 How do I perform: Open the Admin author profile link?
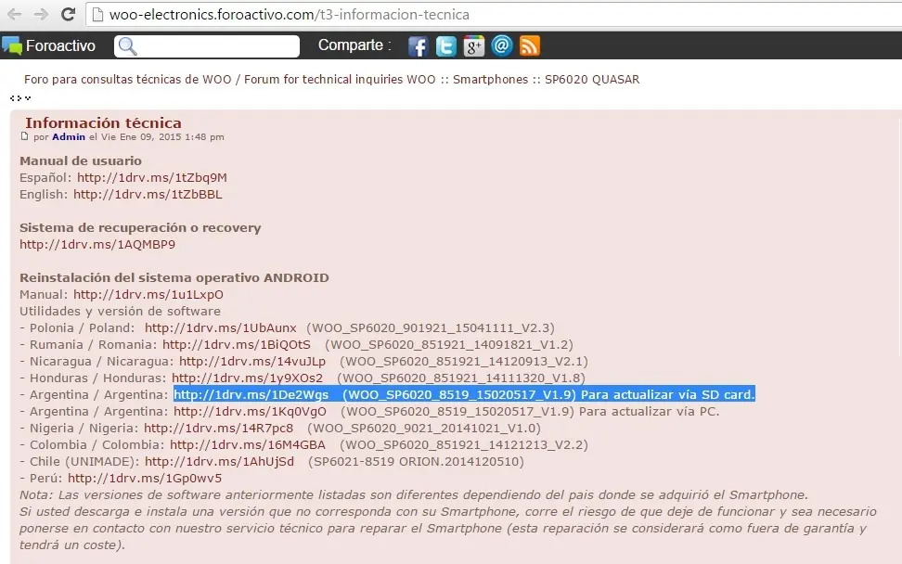click(x=69, y=137)
